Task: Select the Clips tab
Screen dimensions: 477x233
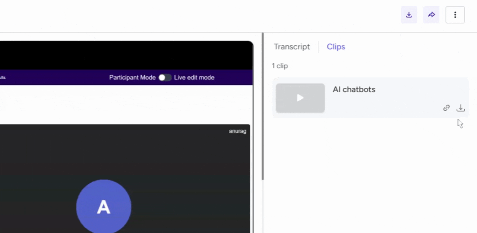Action: 336,47
